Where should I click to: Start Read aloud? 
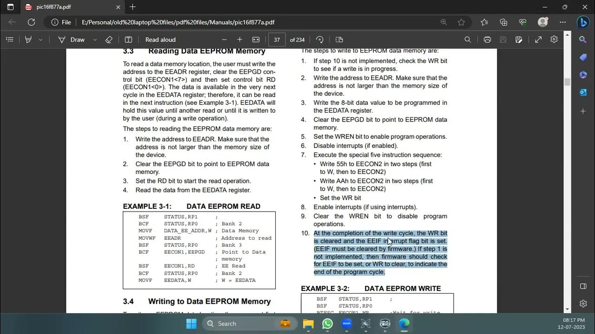160,39
